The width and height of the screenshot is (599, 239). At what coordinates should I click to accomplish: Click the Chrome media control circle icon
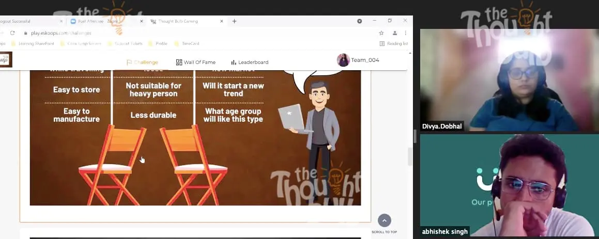(360, 21)
